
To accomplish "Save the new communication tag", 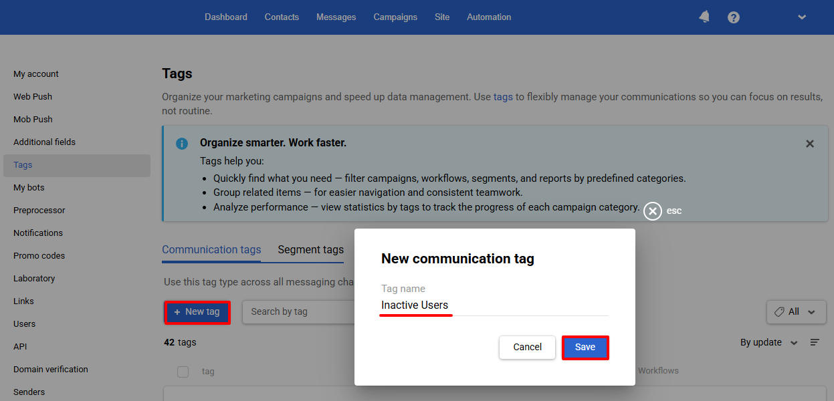I will (x=585, y=348).
